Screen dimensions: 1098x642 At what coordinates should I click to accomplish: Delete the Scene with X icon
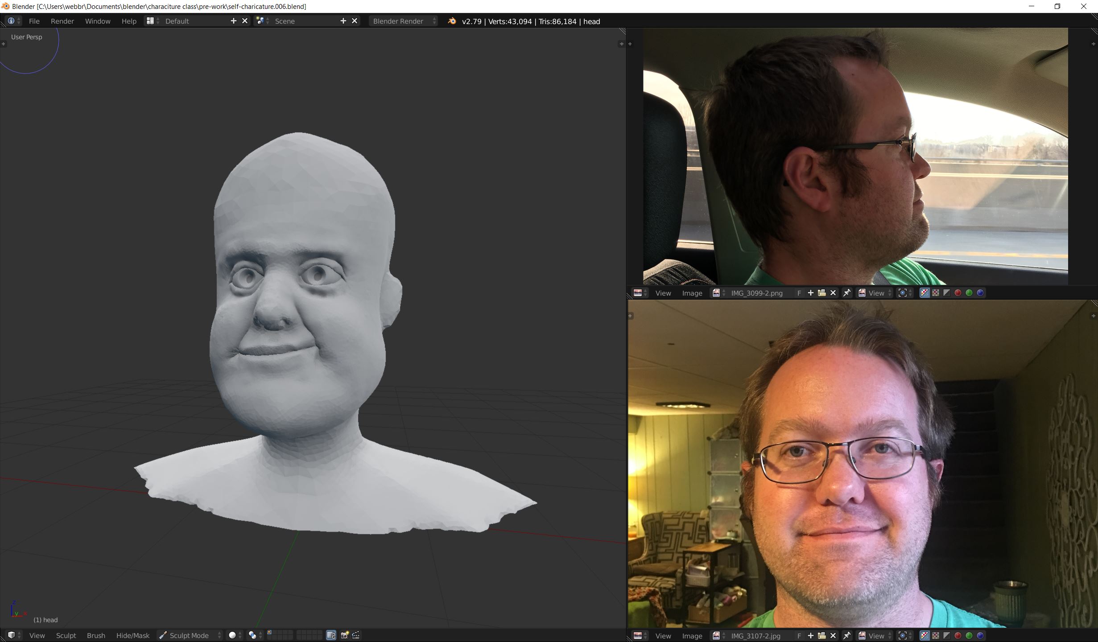click(x=355, y=21)
